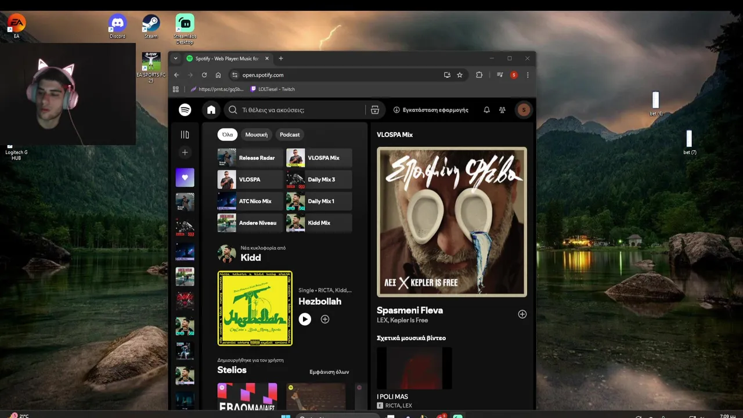Close the Spotify Web Player tab

pos(267,58)
